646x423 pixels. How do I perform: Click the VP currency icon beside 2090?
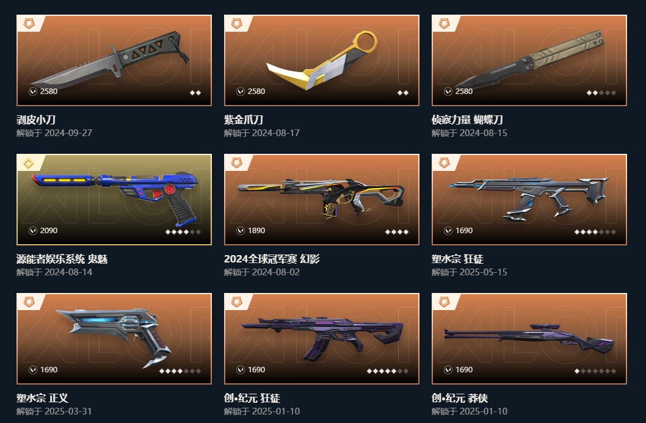point(33,231)
